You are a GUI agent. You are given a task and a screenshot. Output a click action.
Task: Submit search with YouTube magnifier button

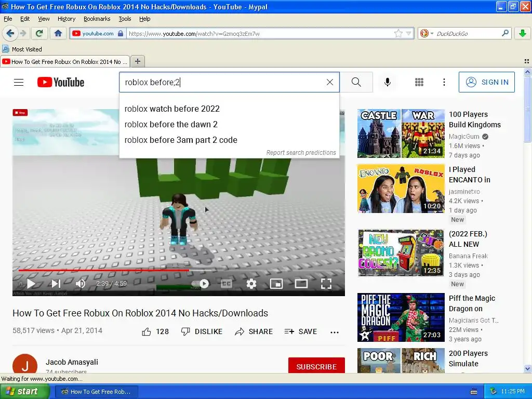pyautogui.click(x=356, y=82)
